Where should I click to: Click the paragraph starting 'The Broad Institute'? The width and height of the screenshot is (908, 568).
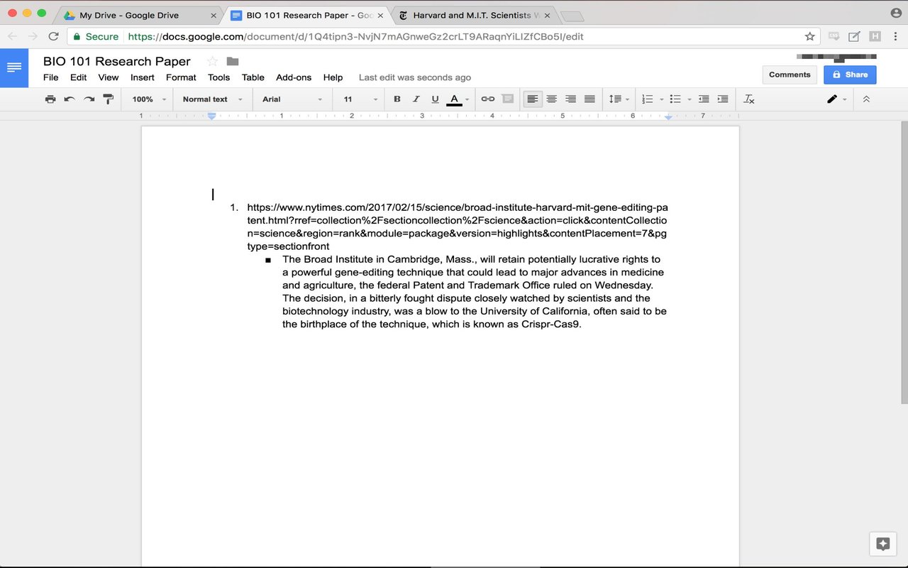click(474, 292)
